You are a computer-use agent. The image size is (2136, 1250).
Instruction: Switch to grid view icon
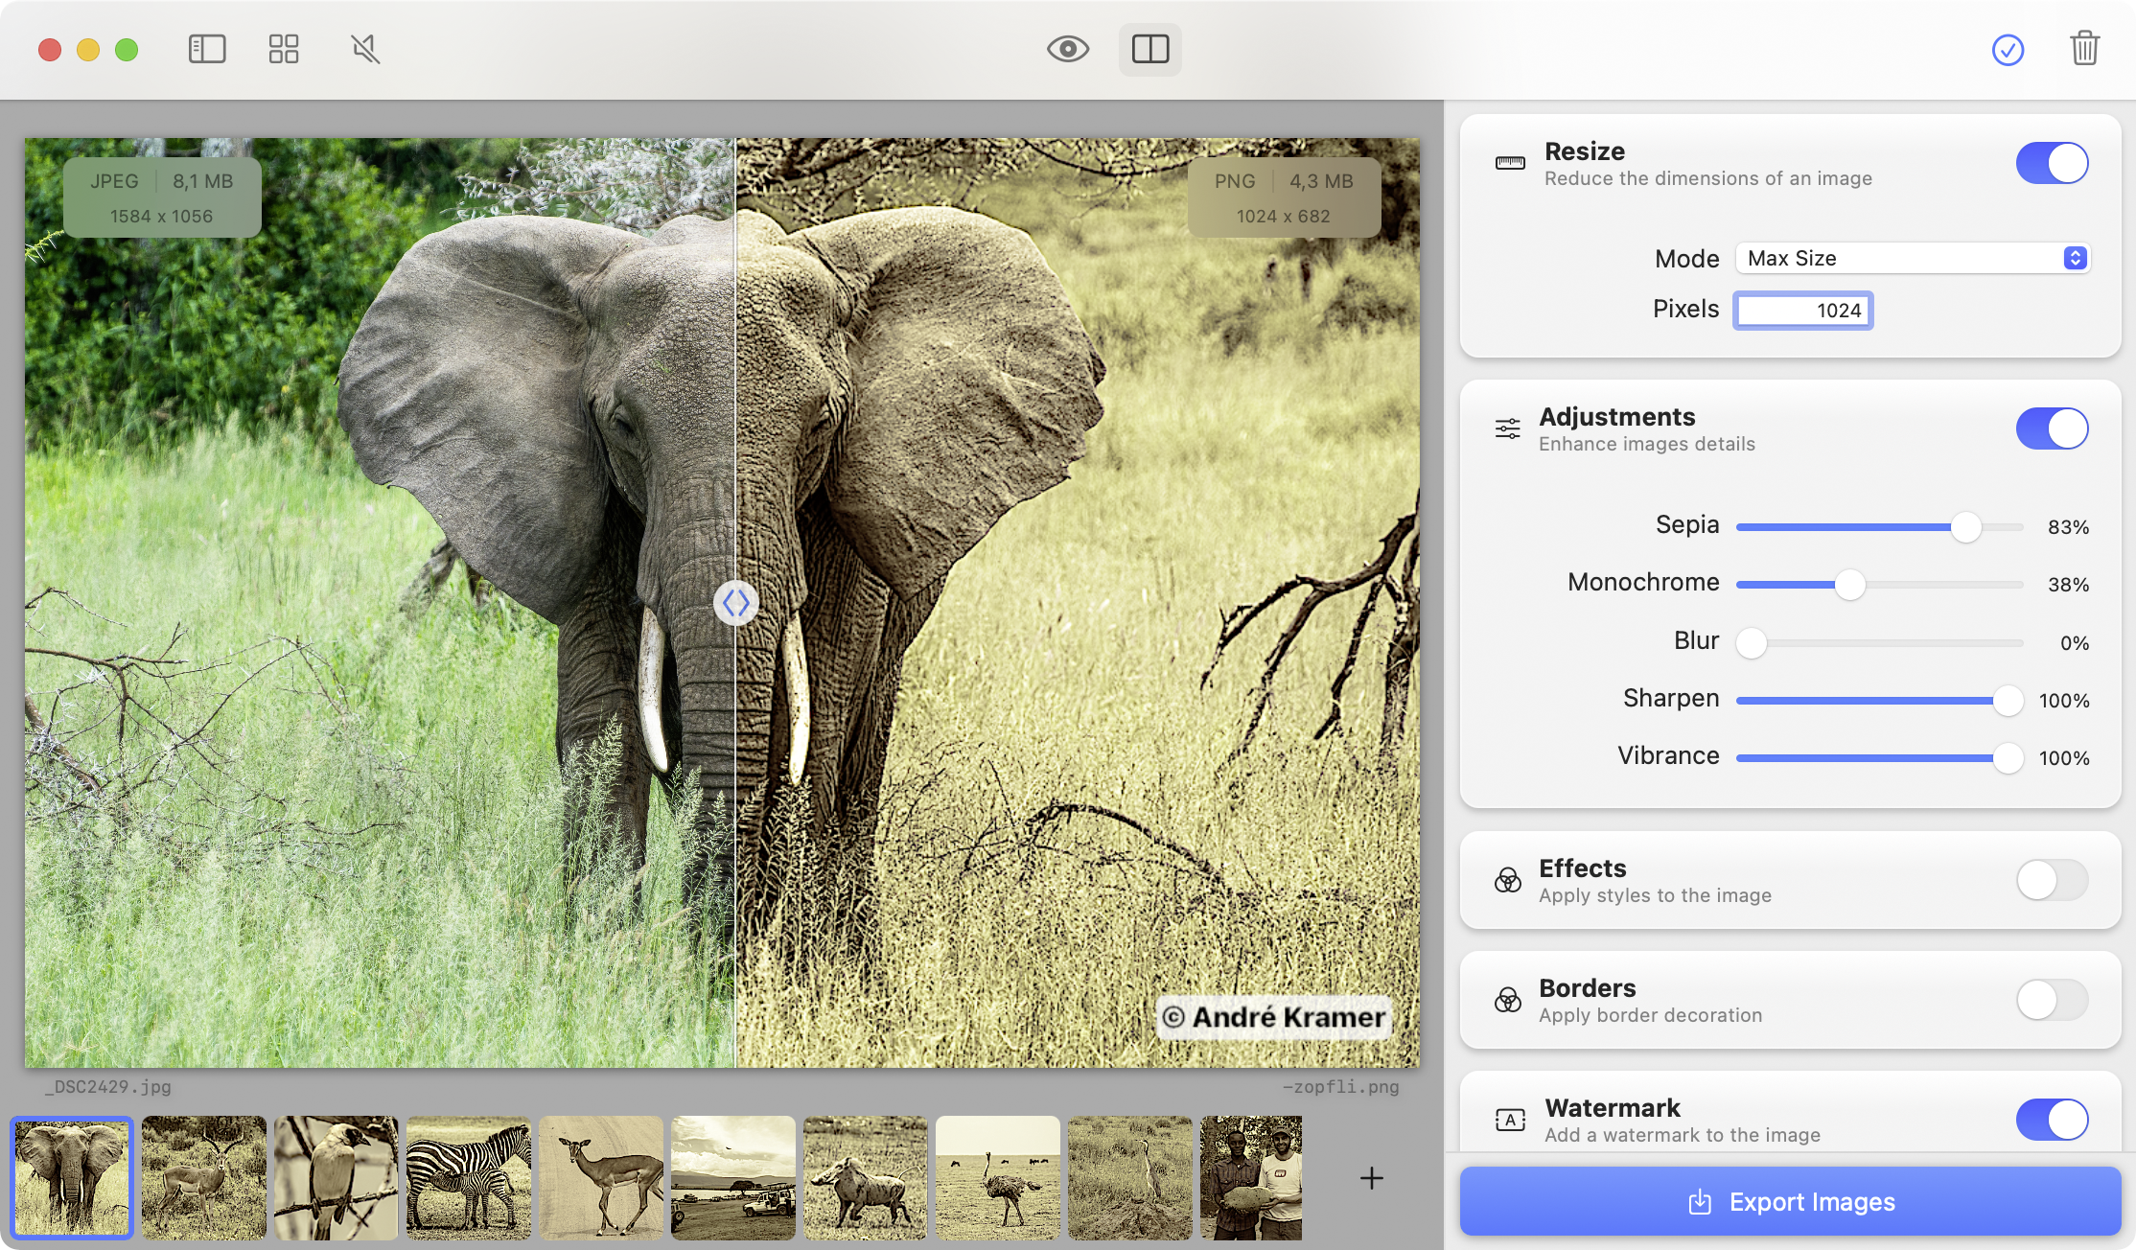point(284,49)
